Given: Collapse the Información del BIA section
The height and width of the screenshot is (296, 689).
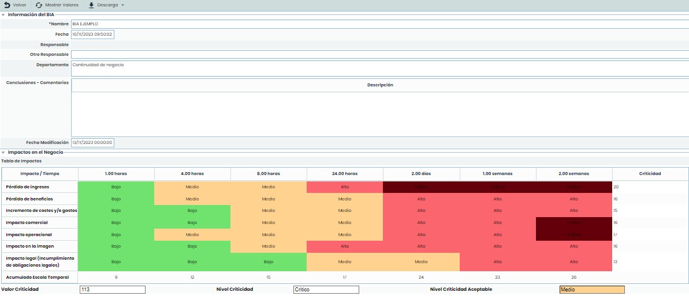Looking at the screenshot, I should [3, 14].
